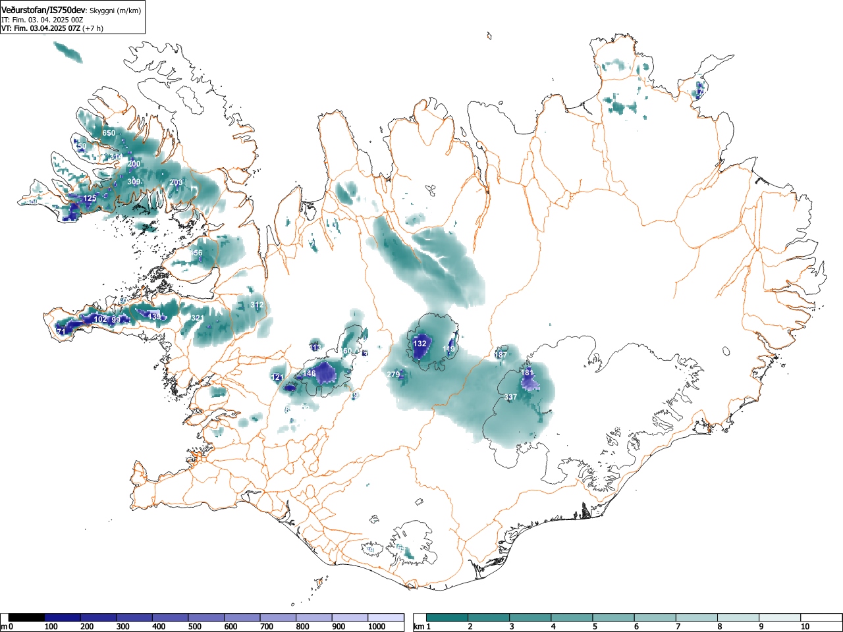The height and width of the screenshot is (632, 843).
Task: Select the 9 km lightest legend swatch
Action: coord(779,618)
